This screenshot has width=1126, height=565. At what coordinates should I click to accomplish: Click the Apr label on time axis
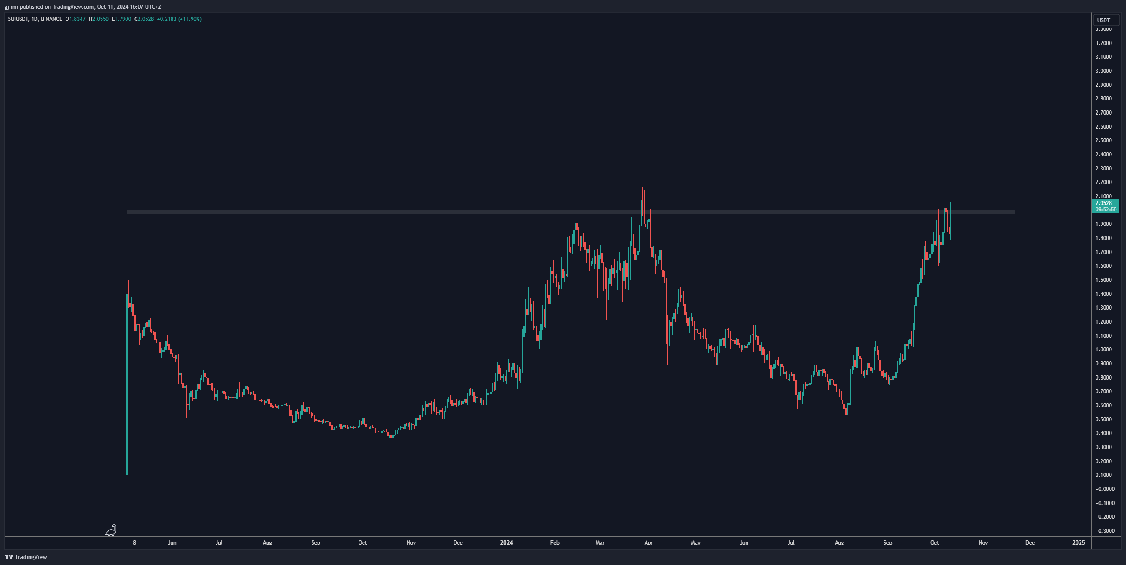649,543
